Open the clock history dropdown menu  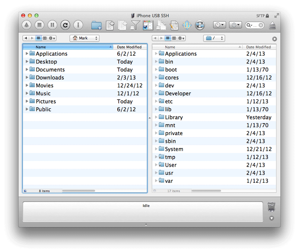click(219, 25)
